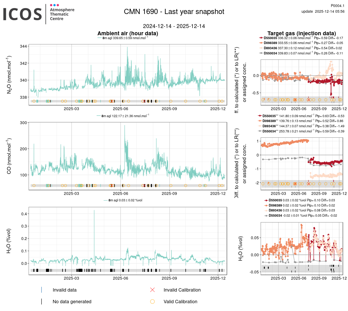The image size is (348, 311).
Task: Click the black No data generated legend line
Action: click(42, 301)
